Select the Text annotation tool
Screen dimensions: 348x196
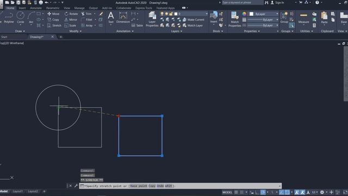(111, 17)
